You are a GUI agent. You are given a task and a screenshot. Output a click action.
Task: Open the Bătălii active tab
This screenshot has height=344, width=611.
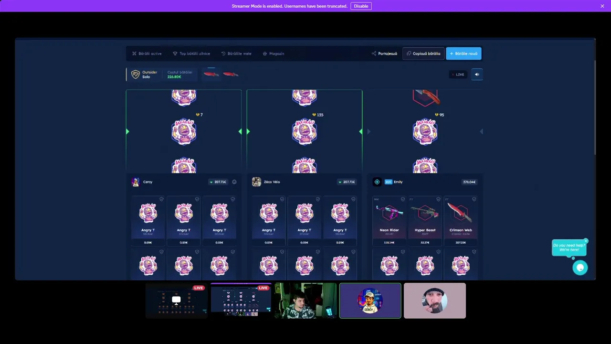[147, 54]
